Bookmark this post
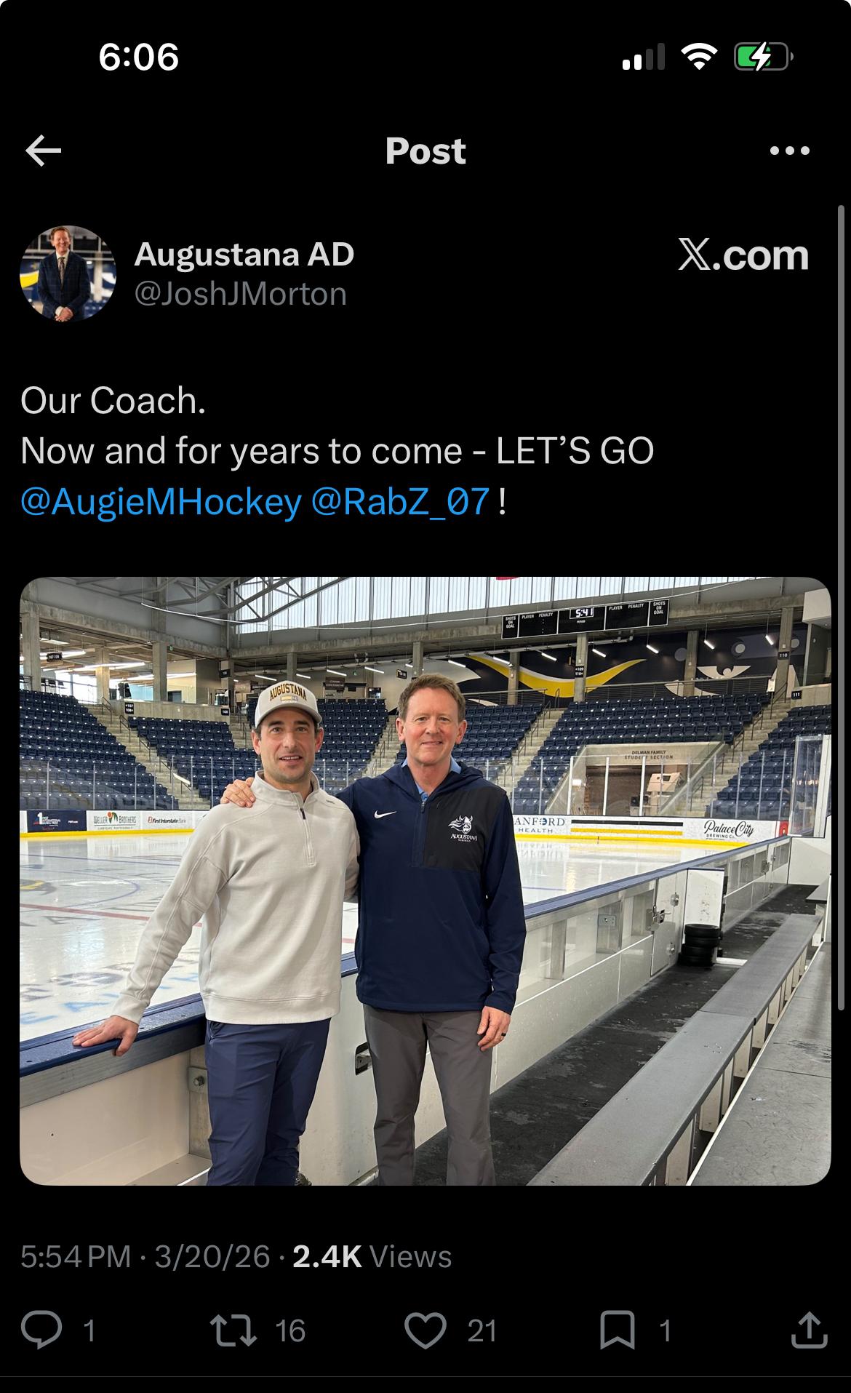This screenshot has width=851, height=1393. click(617, 1330)
